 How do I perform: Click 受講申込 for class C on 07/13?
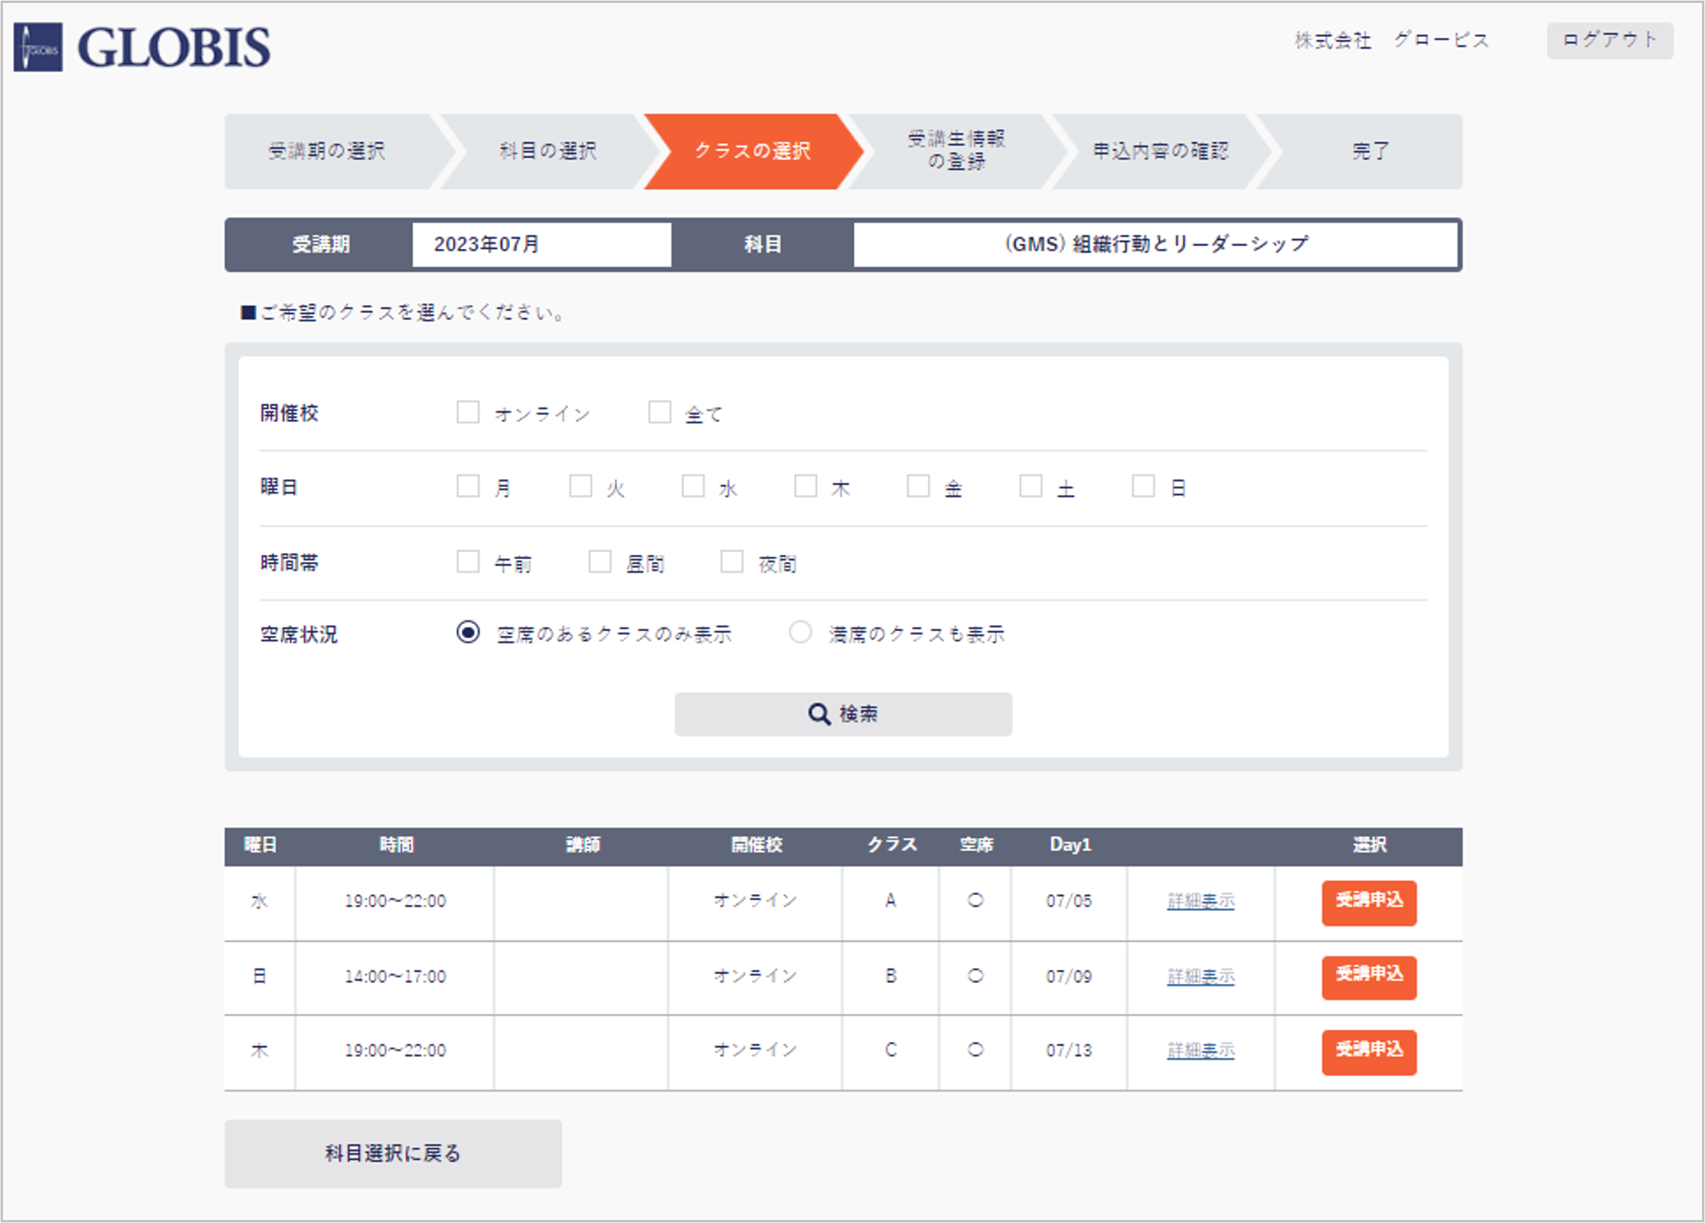coord(1369,1052)
